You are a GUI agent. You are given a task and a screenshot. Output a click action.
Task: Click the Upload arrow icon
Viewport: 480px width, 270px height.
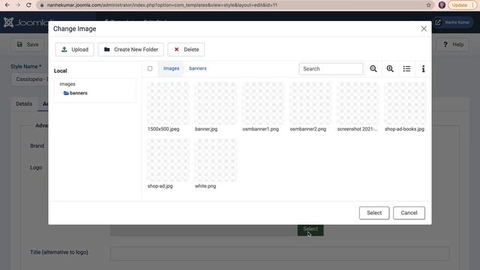coord(64,49)
